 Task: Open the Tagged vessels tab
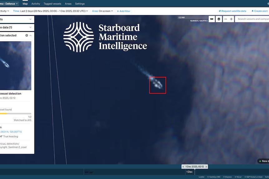52,4
